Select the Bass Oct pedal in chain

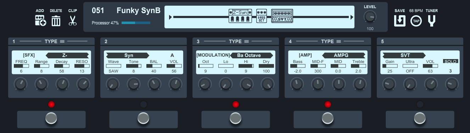[x=262, y=16]
